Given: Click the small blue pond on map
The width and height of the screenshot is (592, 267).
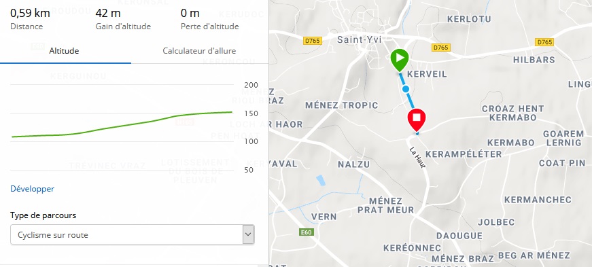Looking at the screenshot, I should [x=321, y=180].
